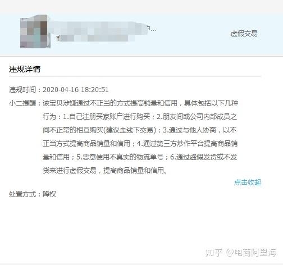Collapse details via 点击收起 link
Image resolution: width=283 pixels, height=265 pixels.
coord(248,182)
